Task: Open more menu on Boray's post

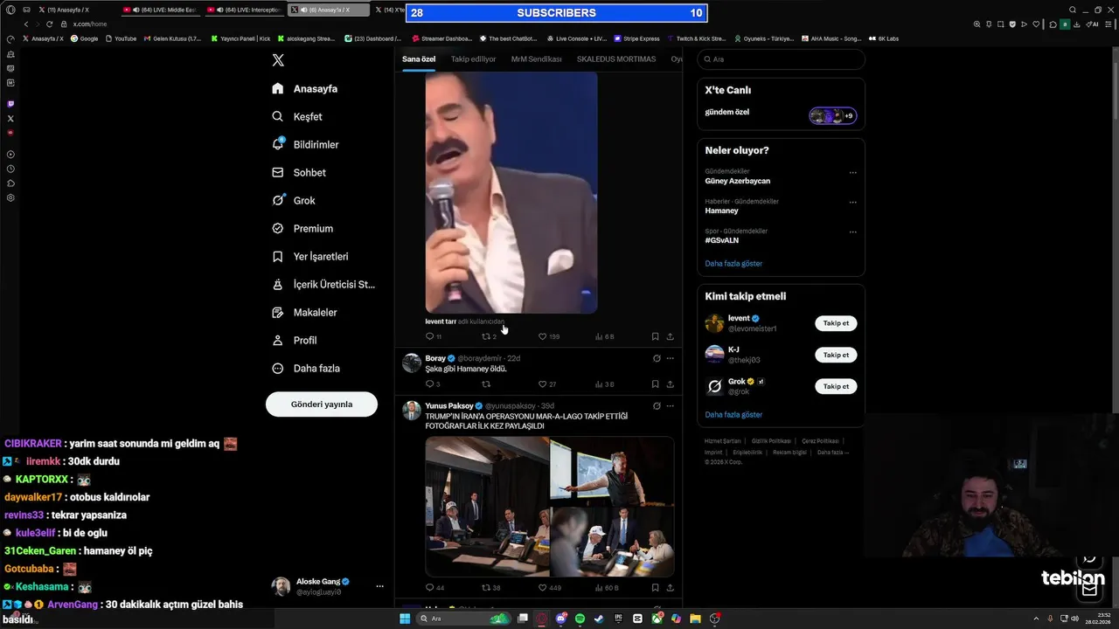Action: 671,358
